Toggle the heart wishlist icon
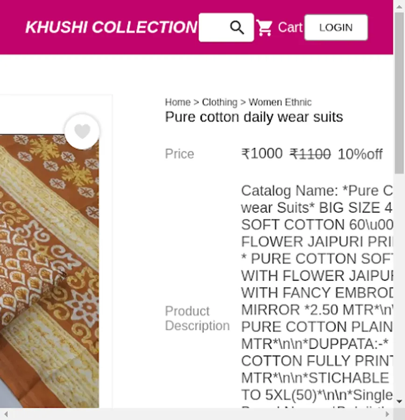The image size is (405, 420). [82, 131]
